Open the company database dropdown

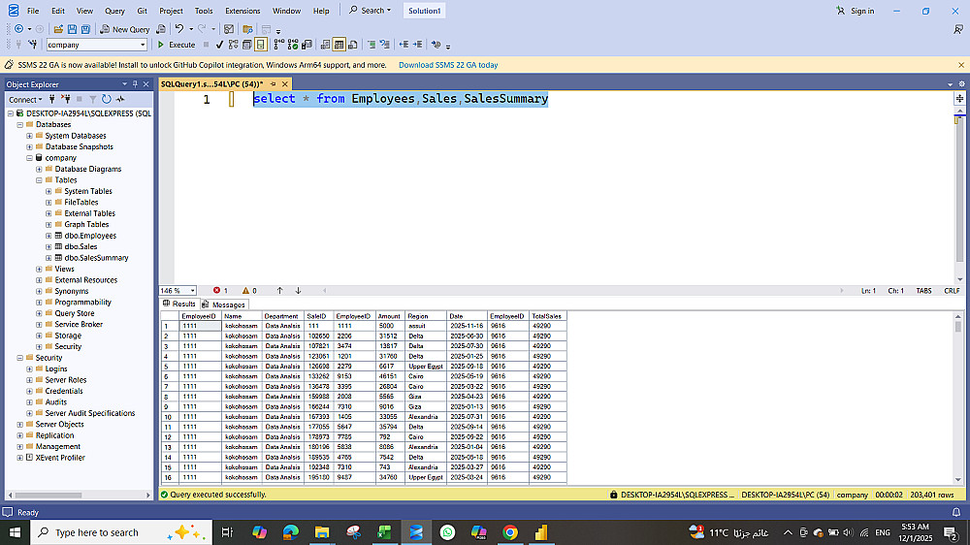143,45
